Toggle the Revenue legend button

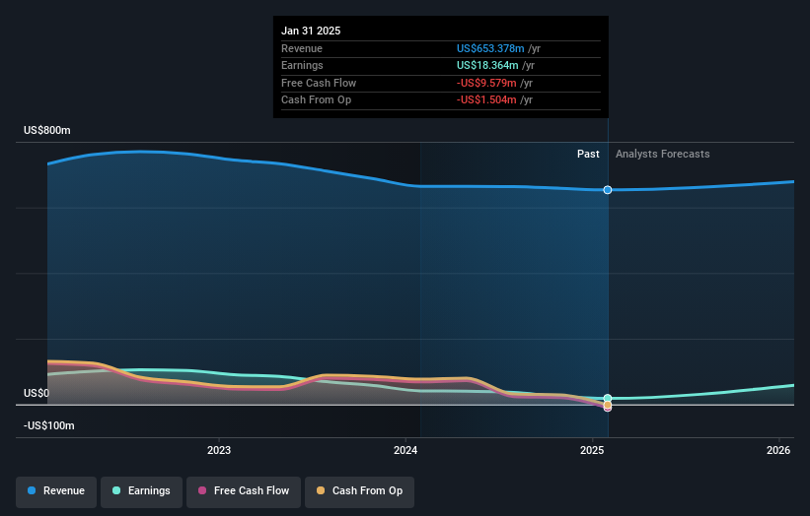[x=56, y=491]
